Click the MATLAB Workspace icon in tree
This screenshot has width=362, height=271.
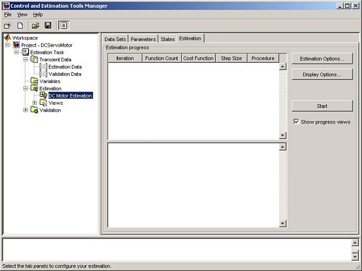pyautogui.click(x=7, y=38)
